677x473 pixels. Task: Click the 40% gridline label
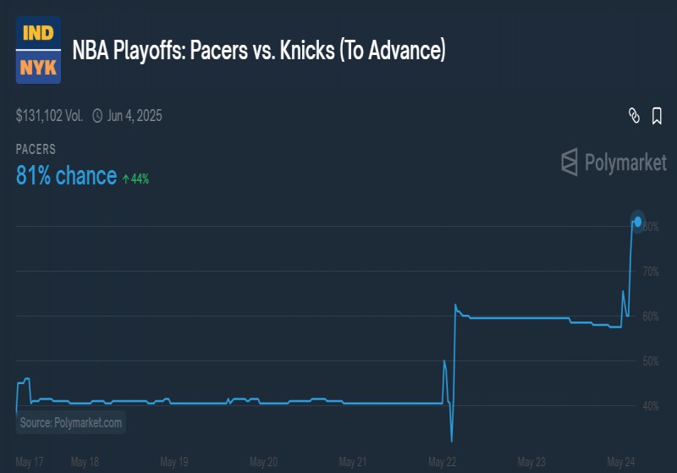pyautogui.click(x=651, y=406)
